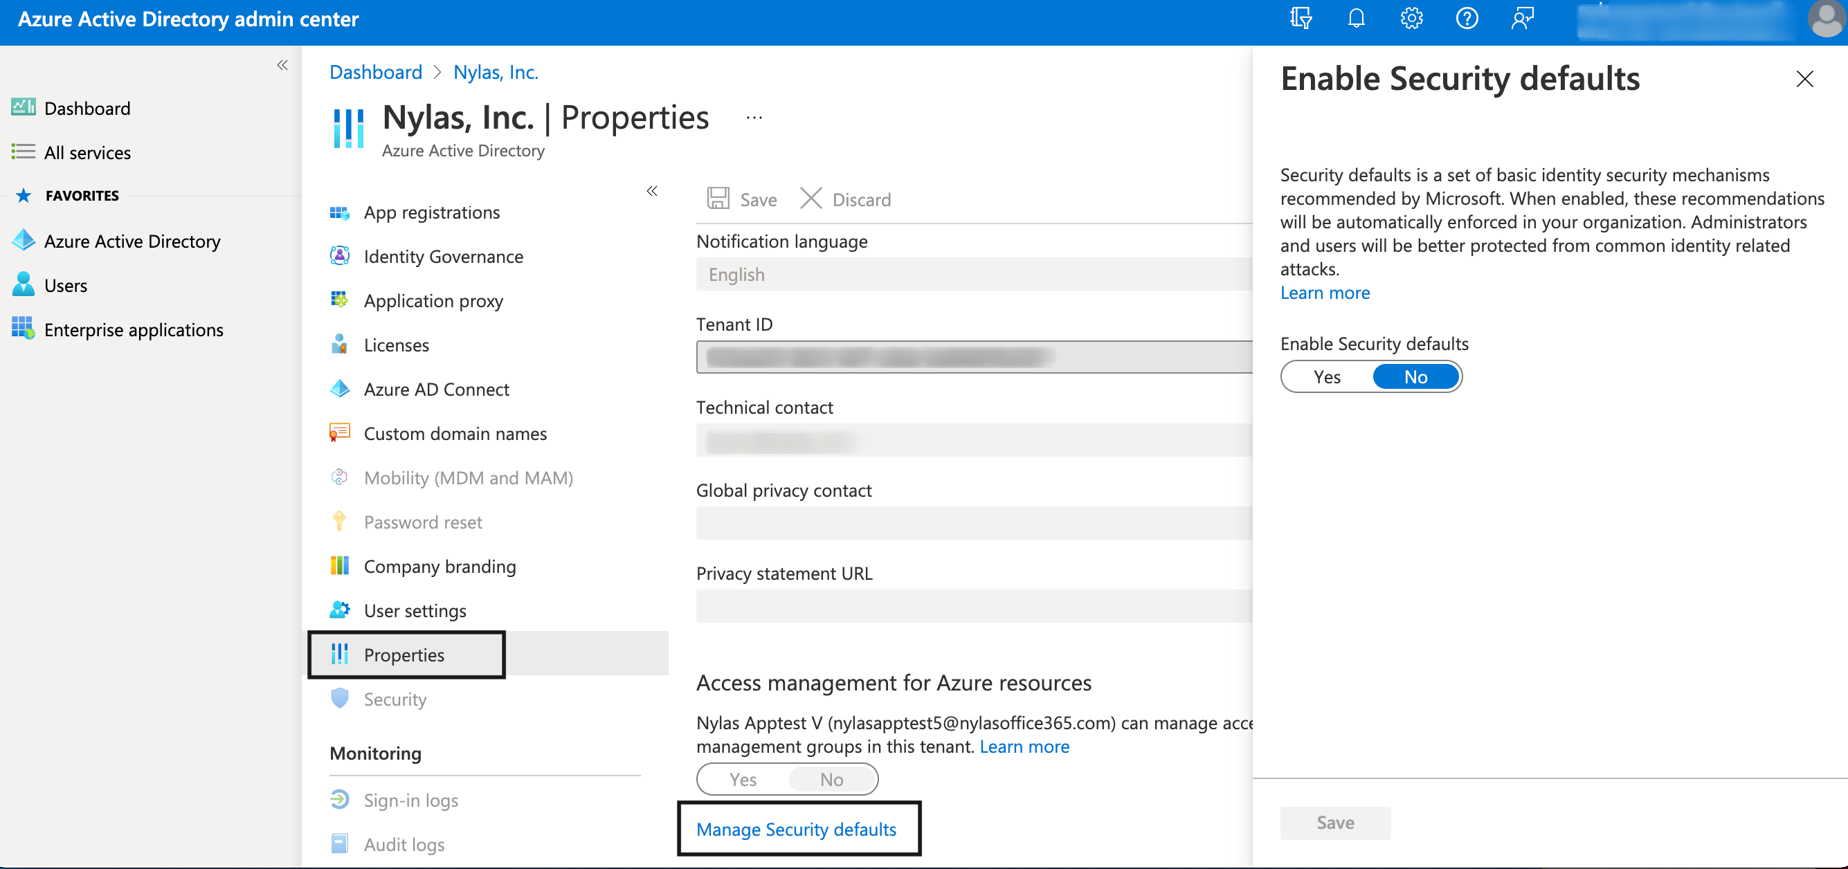Viewport: 1848px width, 869px height.
Task: Collapse the left navigation pane
Action: point(282,64)
